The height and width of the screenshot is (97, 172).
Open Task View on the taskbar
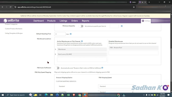pos(40,95)
